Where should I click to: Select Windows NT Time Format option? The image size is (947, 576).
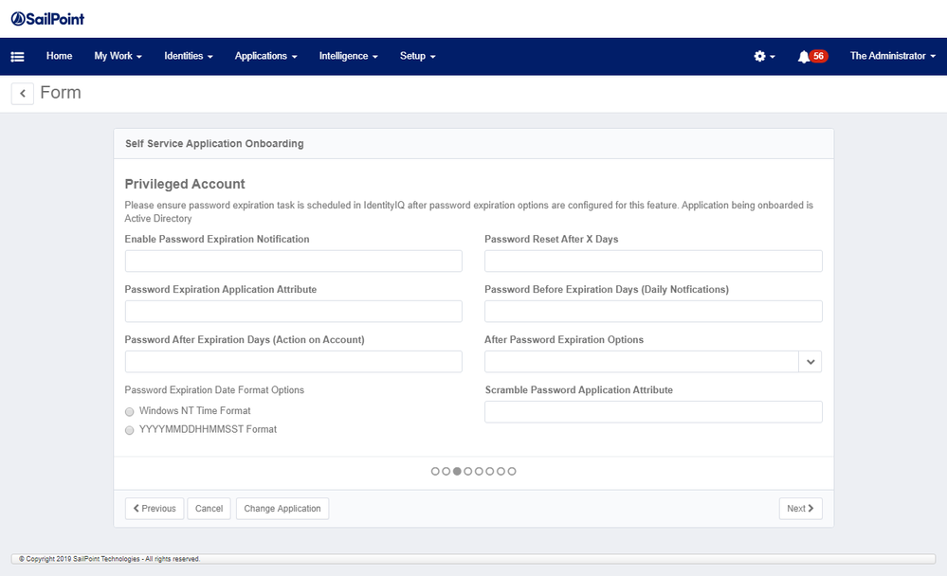[130, 412]
